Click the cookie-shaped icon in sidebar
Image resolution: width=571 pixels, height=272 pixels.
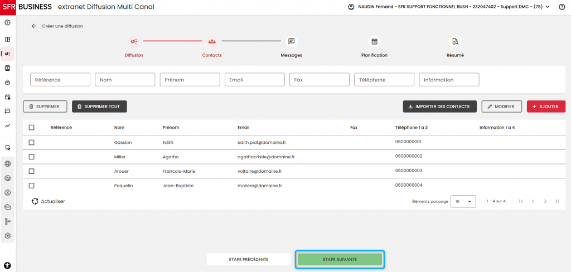point(7,178)
